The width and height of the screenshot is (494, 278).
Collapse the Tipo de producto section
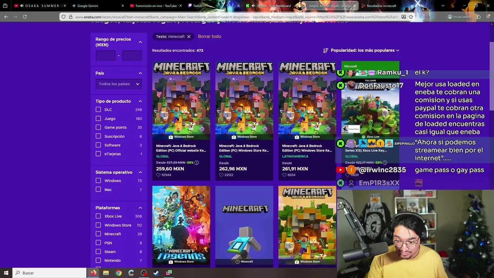click(x=140, y=101)
